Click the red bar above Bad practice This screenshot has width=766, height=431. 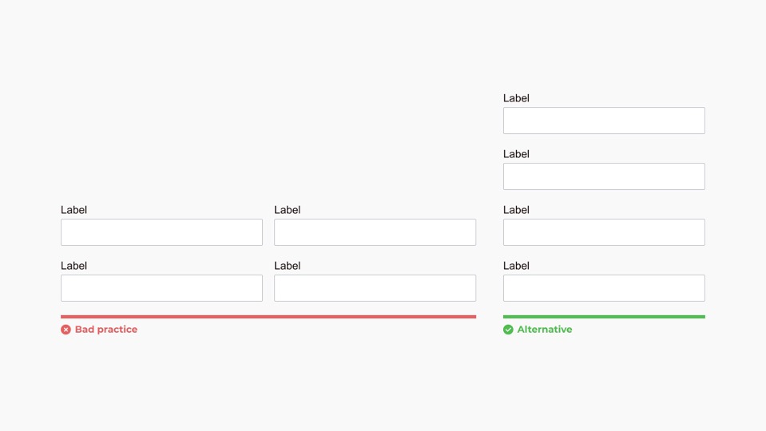pos(268,317)
